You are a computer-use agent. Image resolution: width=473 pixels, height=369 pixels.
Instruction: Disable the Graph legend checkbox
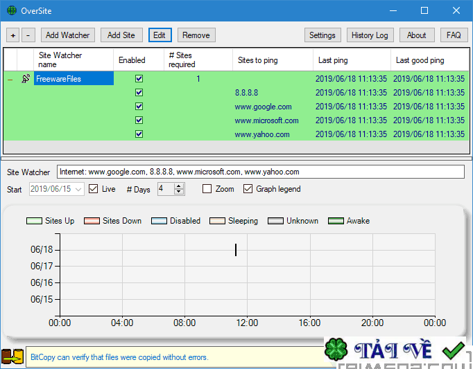(248, 189)
